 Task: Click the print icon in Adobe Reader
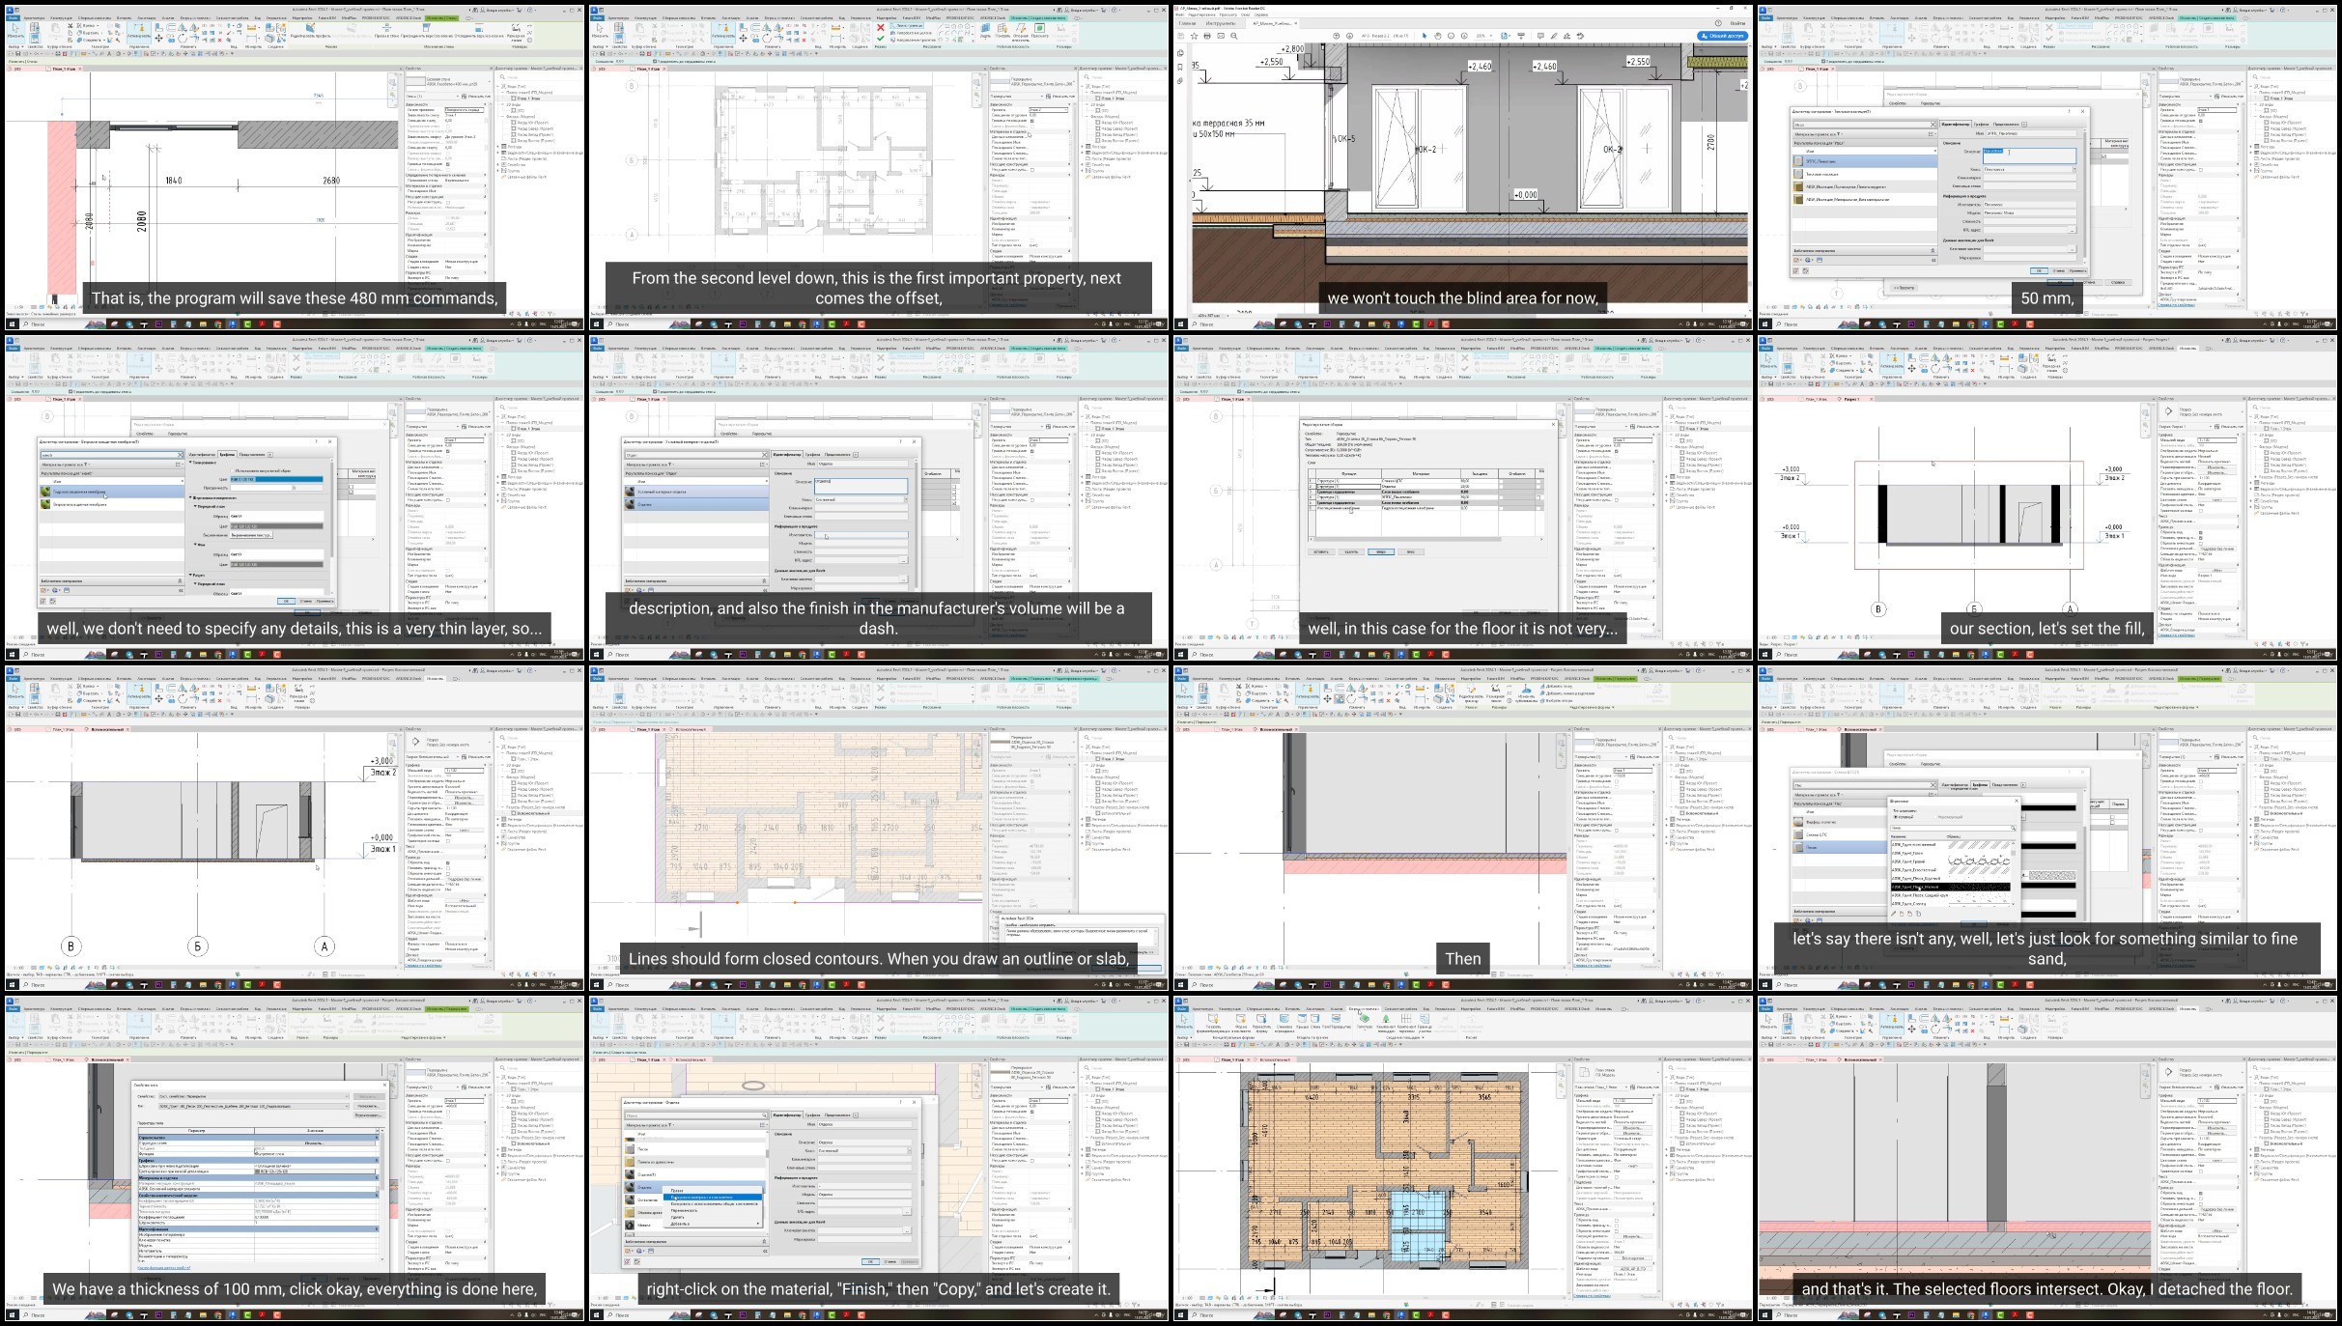coord(1207,36)
